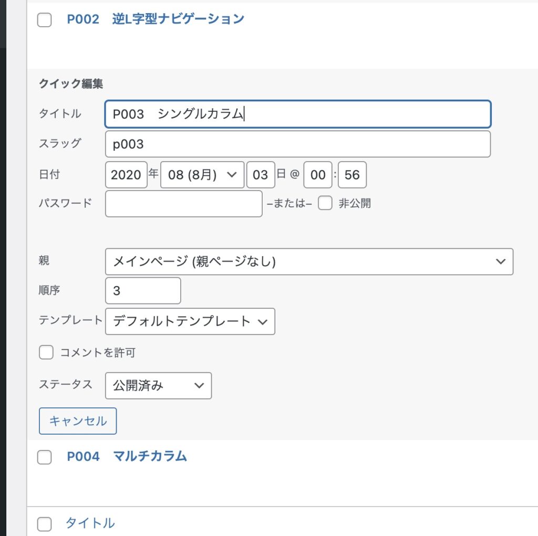Open the month dropdown 08 (8月)
538x536 pixels.
[202, 175]
